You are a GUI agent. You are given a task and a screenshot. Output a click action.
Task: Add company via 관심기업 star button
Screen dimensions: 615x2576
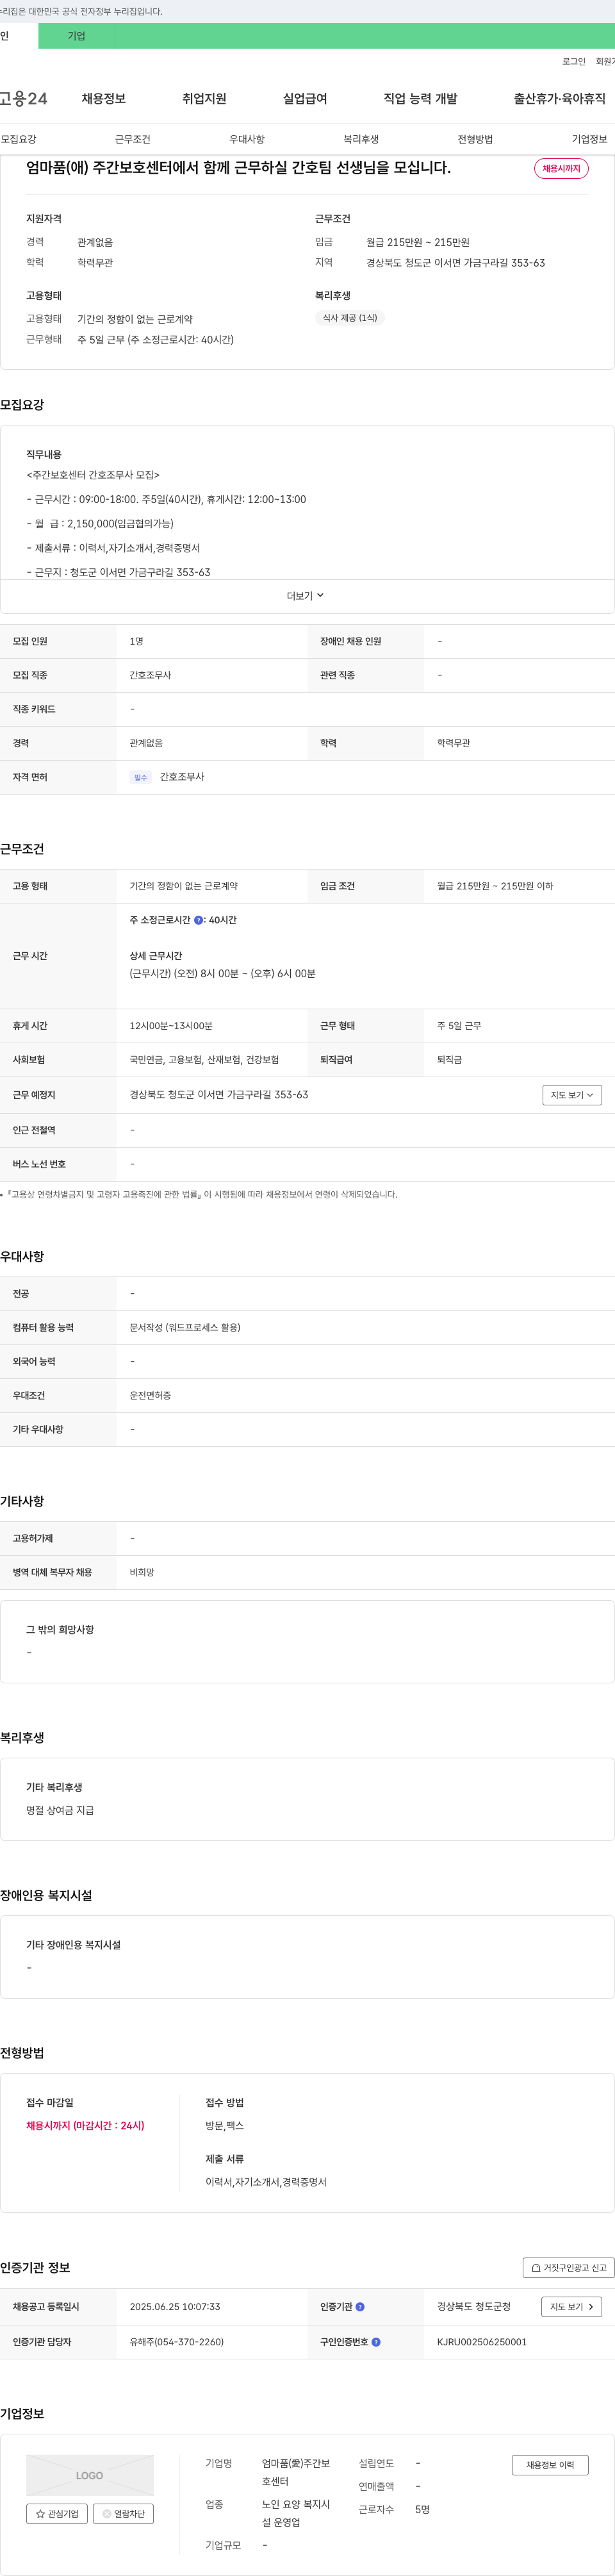[57, 2514]
